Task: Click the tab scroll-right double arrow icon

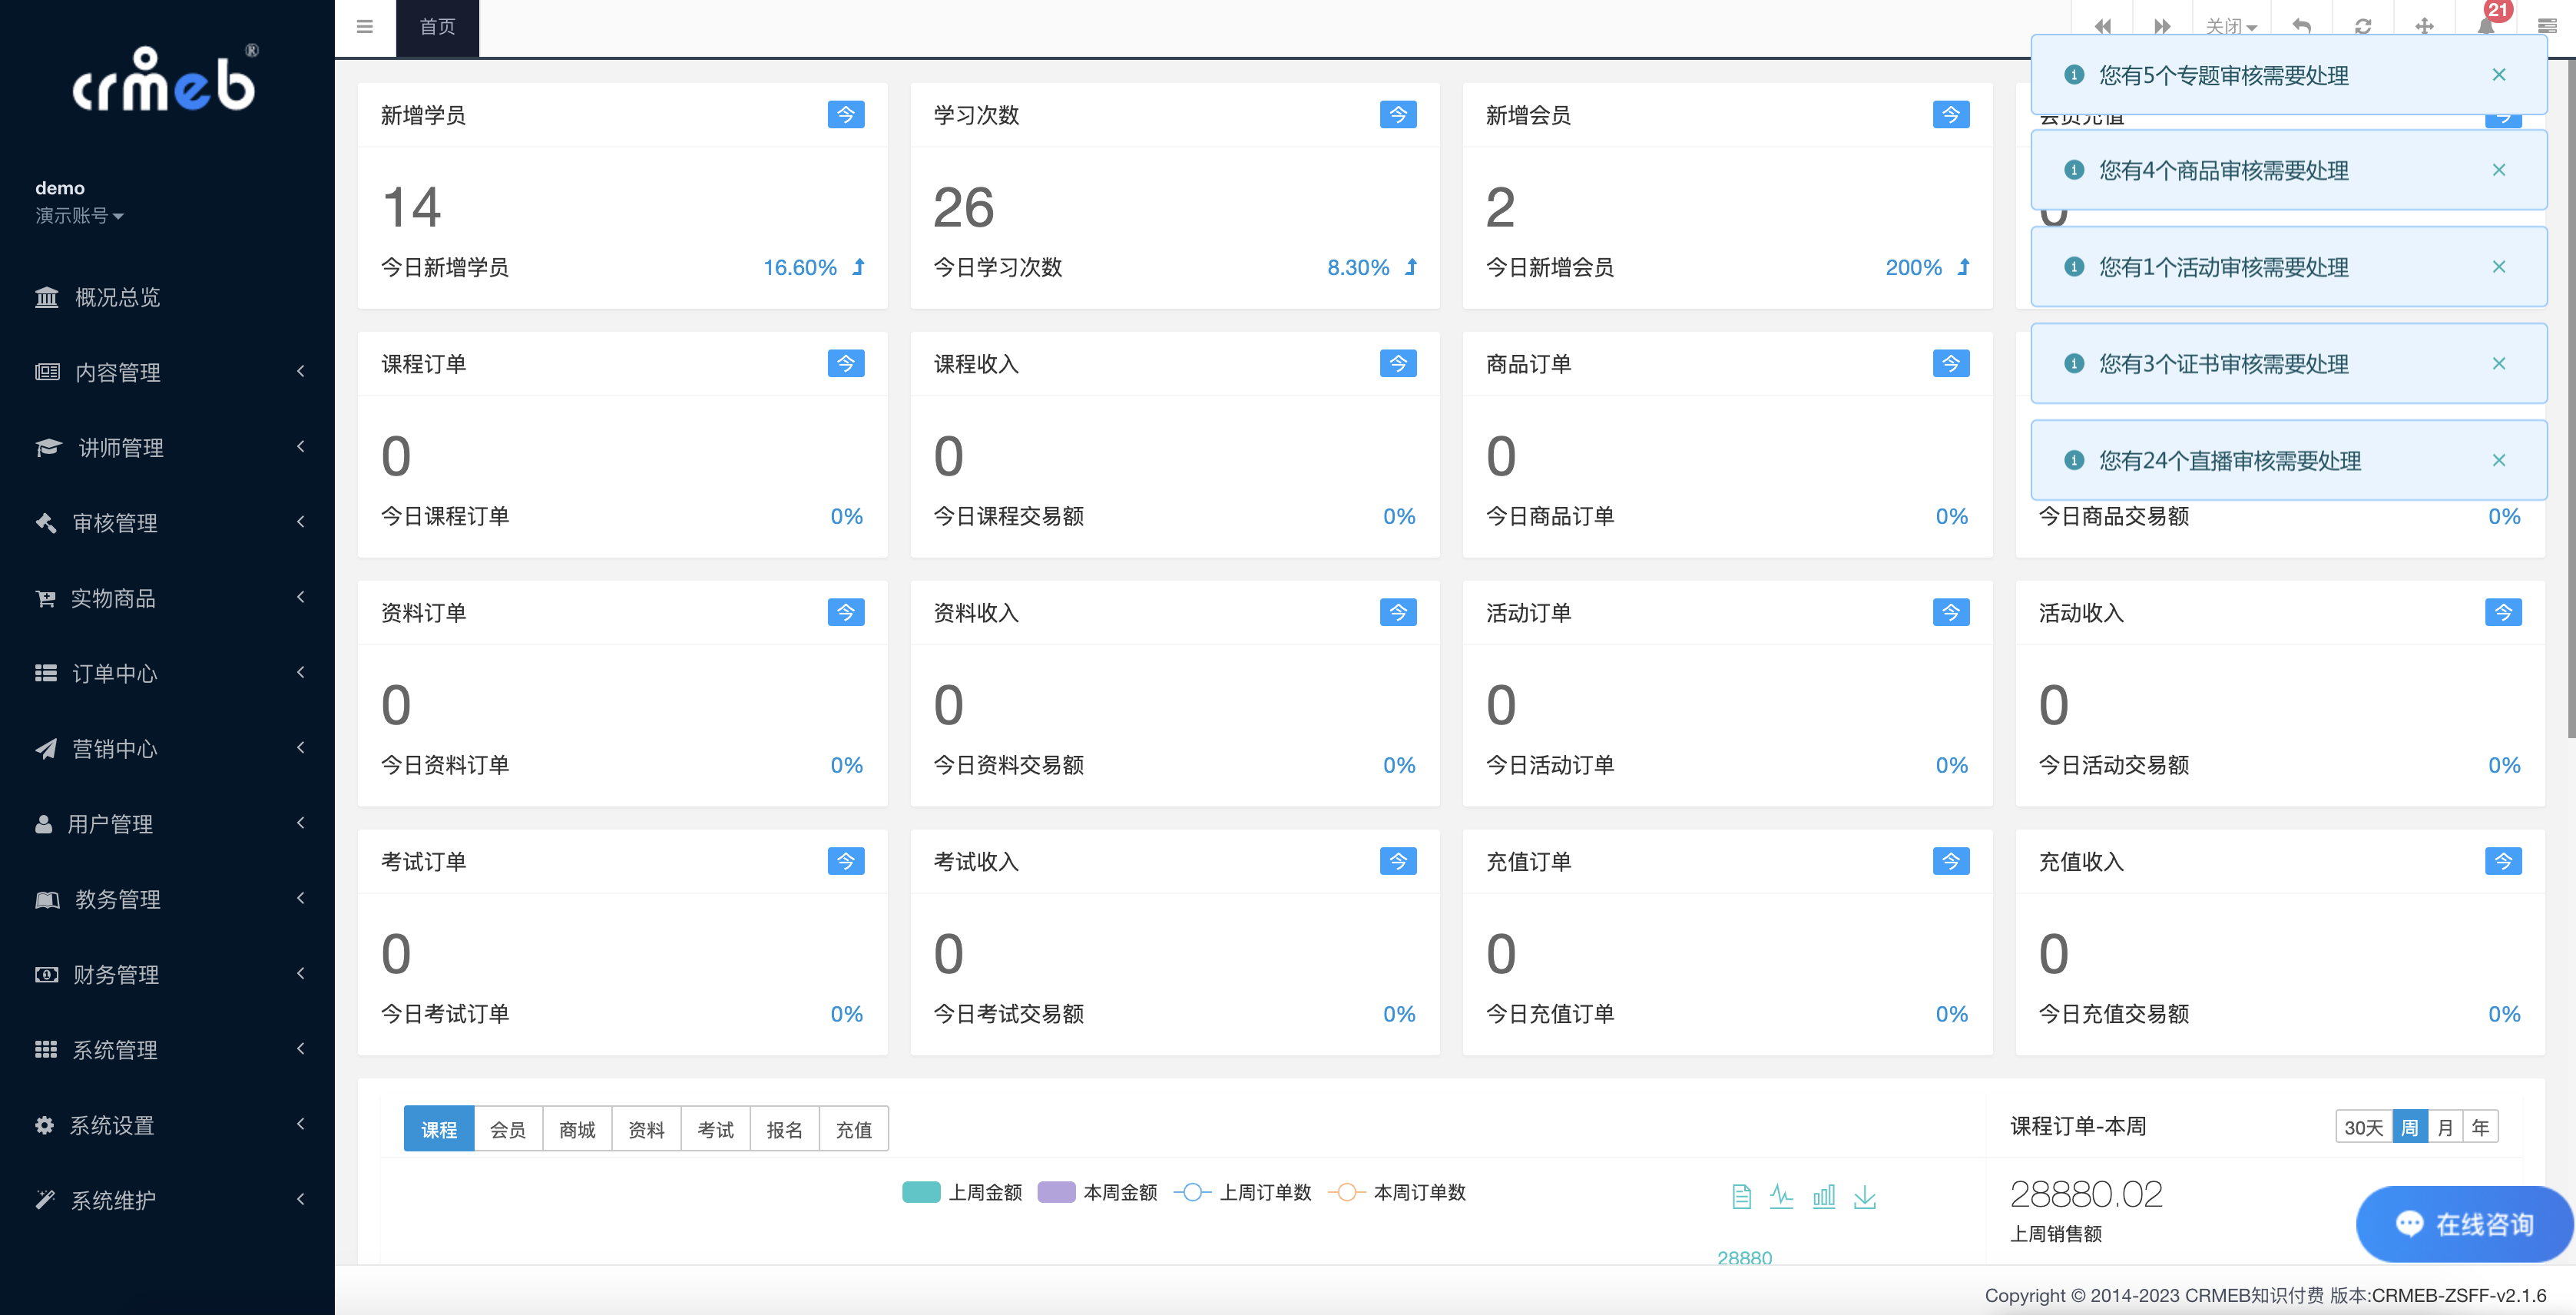Action: 2162,26
